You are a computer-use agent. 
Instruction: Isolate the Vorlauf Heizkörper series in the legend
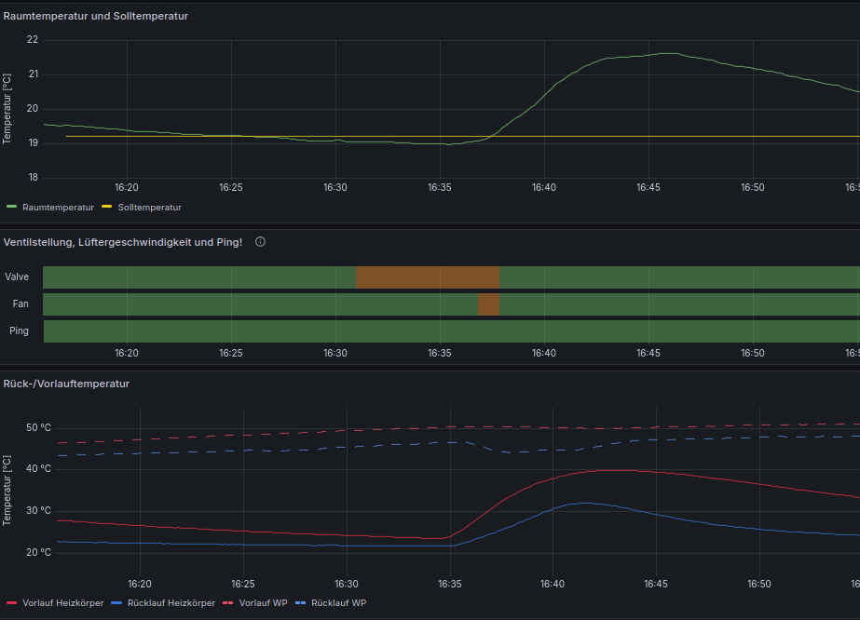[63, 603]
